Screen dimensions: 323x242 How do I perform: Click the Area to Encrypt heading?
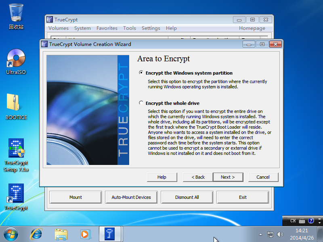pyautogui.click(x=164, y=59)
